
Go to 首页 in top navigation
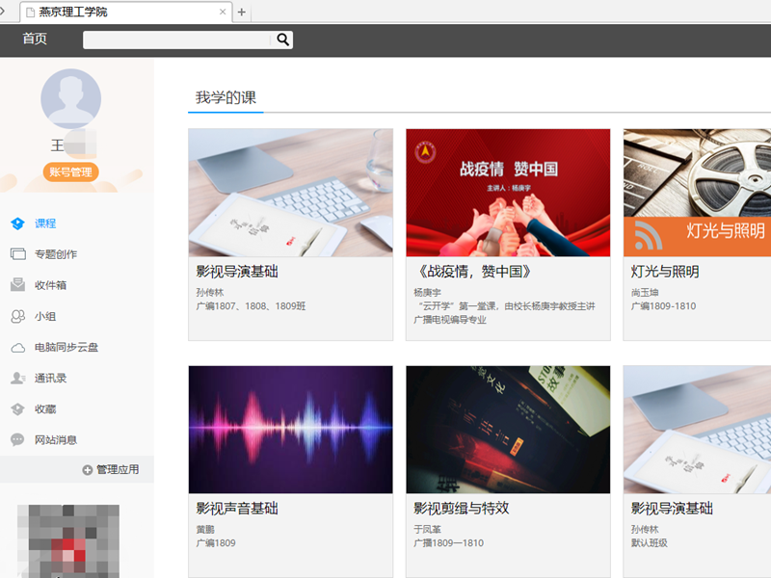[x=35, y=39]
